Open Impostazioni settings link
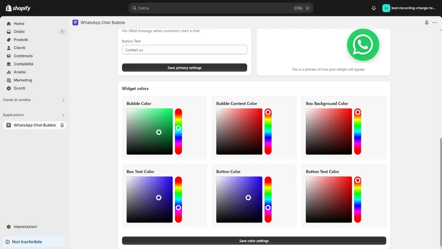442x249 pixels. pos(25,227)
